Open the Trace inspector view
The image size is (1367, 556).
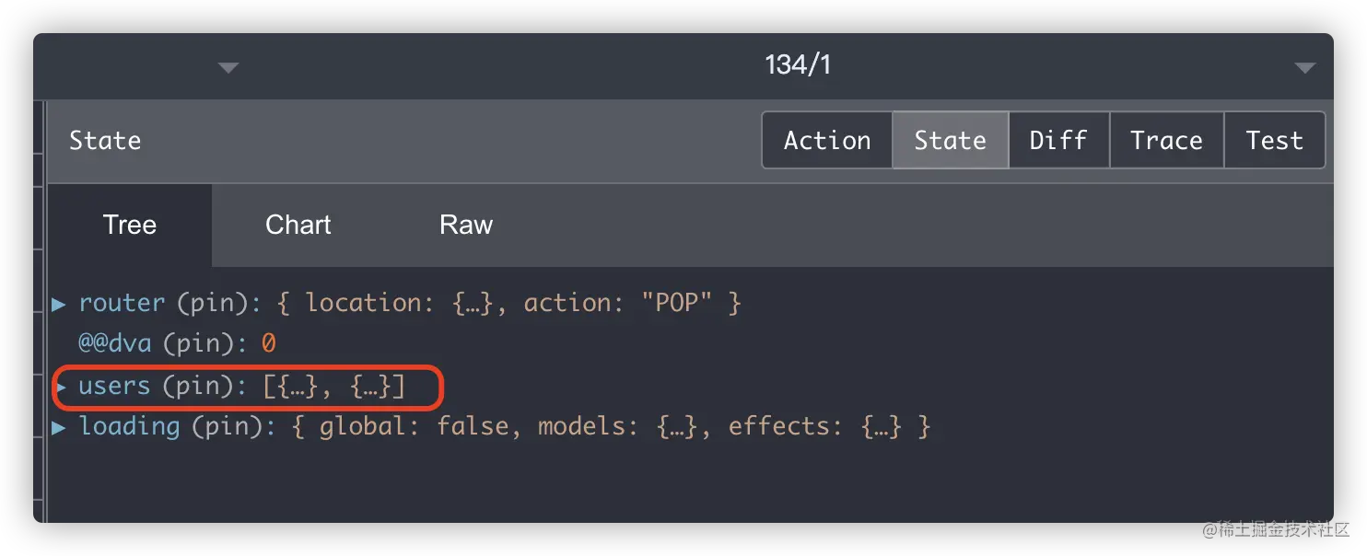pos(1166,140)
